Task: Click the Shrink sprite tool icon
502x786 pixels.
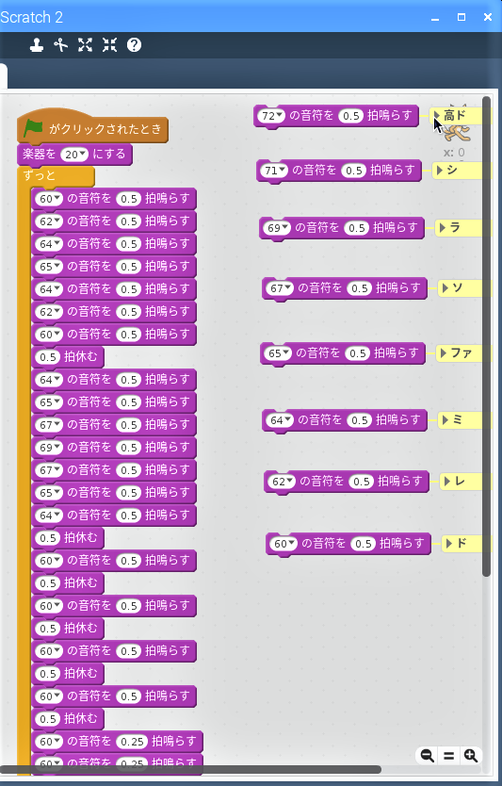Action: (x=109, y=45)
